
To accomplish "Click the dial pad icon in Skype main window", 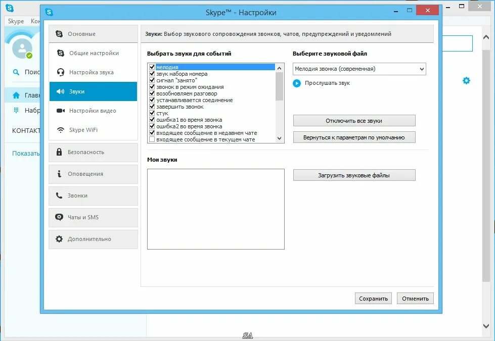I will 16,110.
